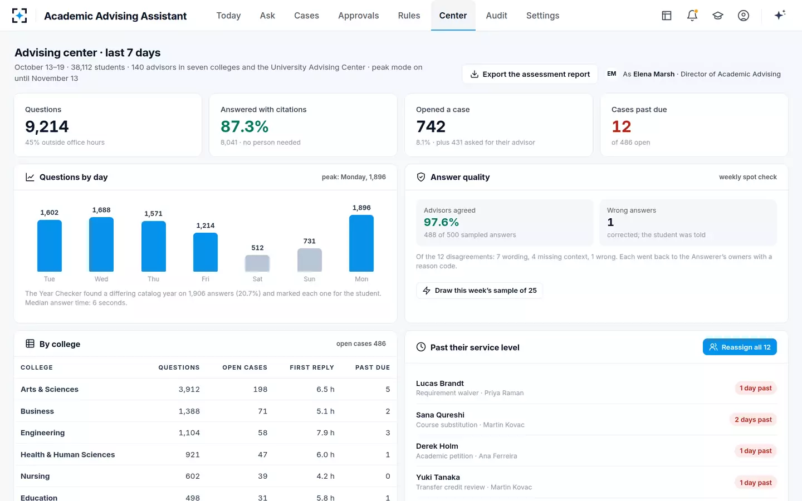Go to the Cases tab
The height and width of the screenshot is (501, 802).
[x=306, y=16]
